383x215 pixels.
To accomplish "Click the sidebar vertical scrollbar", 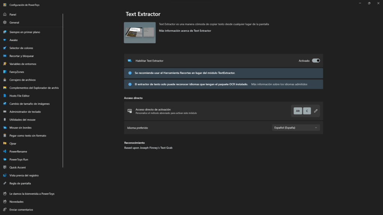I will point(63,90).
